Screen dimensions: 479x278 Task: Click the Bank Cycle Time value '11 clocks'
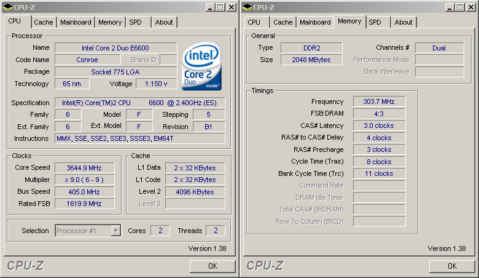(379, 173)
